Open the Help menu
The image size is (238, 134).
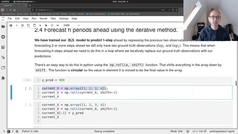click(74, 19)
